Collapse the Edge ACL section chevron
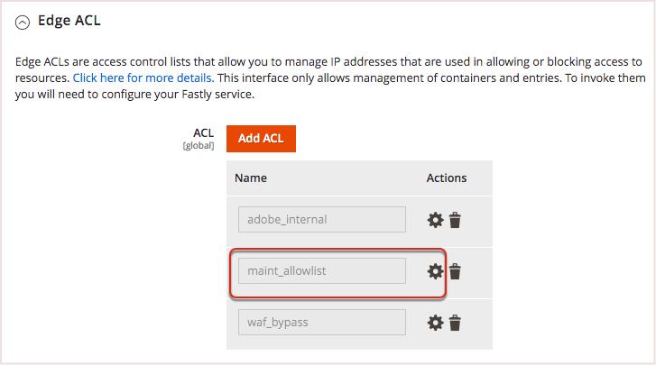The height and width of the screenshot is (365, 656). pyautogui.click(x=23, y=22)
